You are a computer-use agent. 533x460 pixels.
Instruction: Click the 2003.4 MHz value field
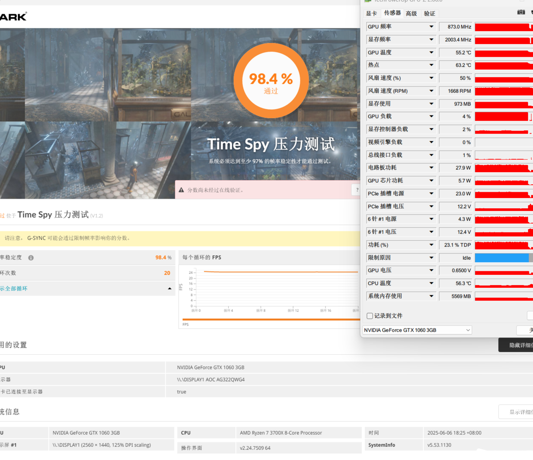[x=456, y=40]
